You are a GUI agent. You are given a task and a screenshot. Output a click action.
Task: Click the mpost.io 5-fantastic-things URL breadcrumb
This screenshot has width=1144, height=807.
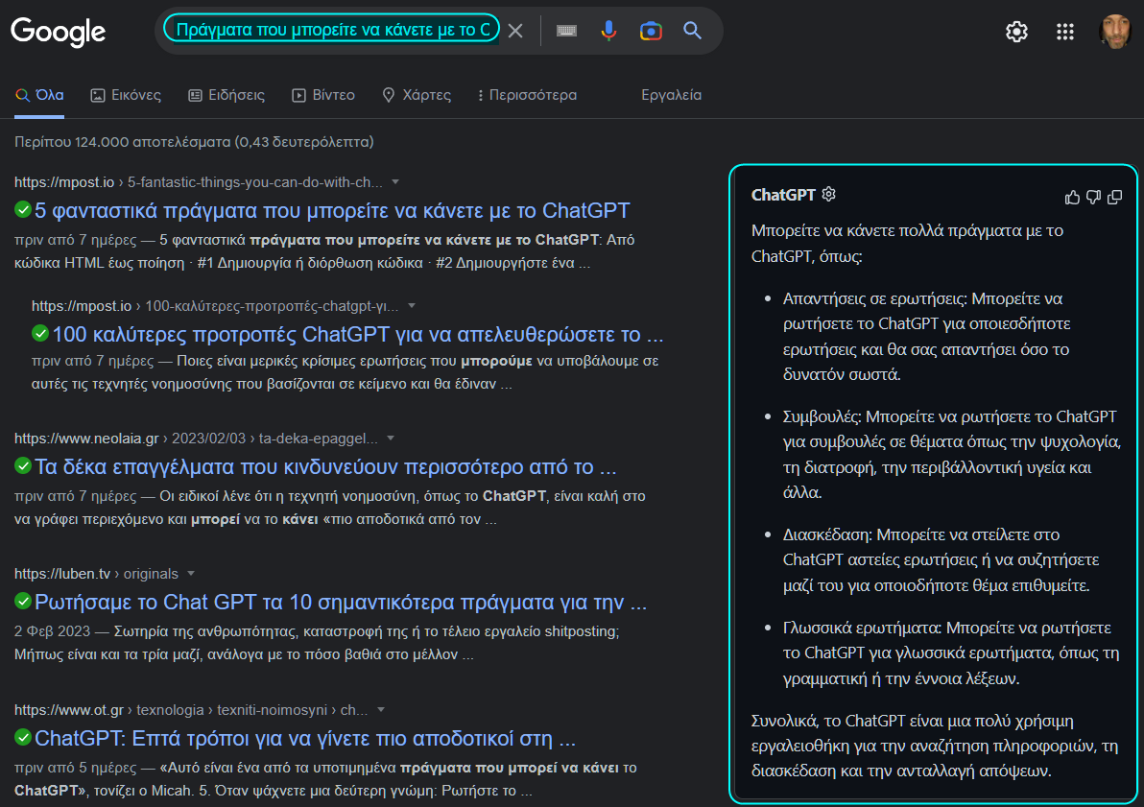[x=199, y=181]
